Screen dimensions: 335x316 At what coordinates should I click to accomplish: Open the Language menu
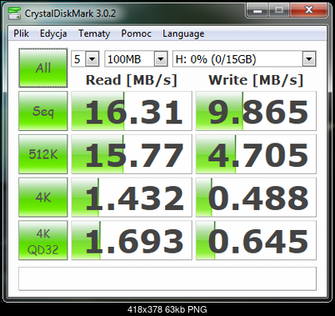pos(183,33)
